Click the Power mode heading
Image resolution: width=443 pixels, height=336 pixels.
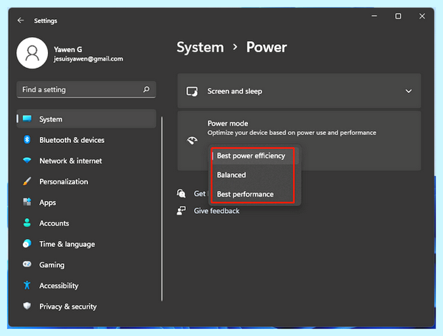click(227, 124)
